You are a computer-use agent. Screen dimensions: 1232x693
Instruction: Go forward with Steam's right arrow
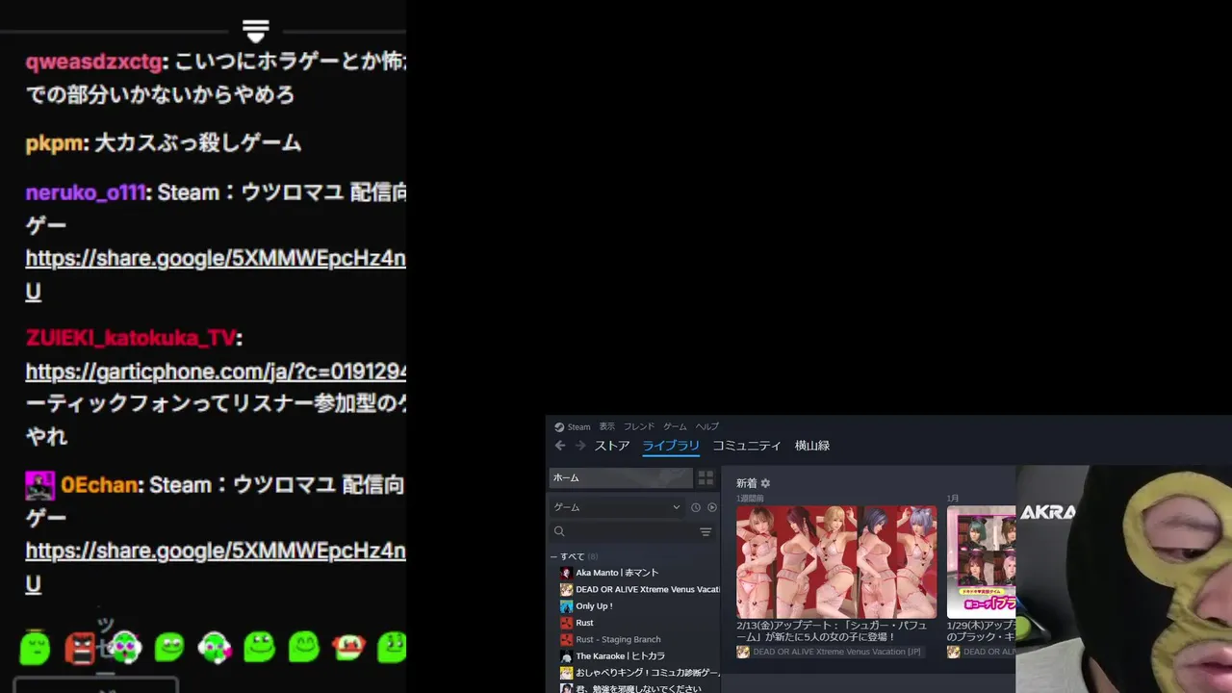tap(580, 446)
